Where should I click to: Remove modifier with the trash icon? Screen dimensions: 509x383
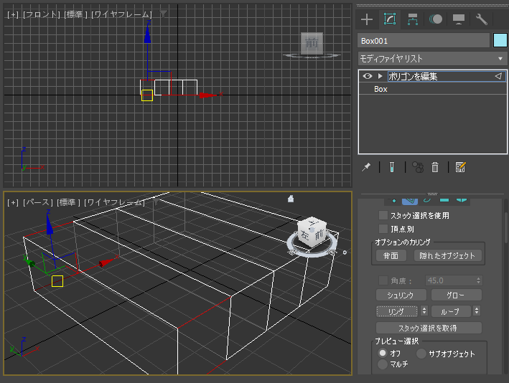point(435,167)
